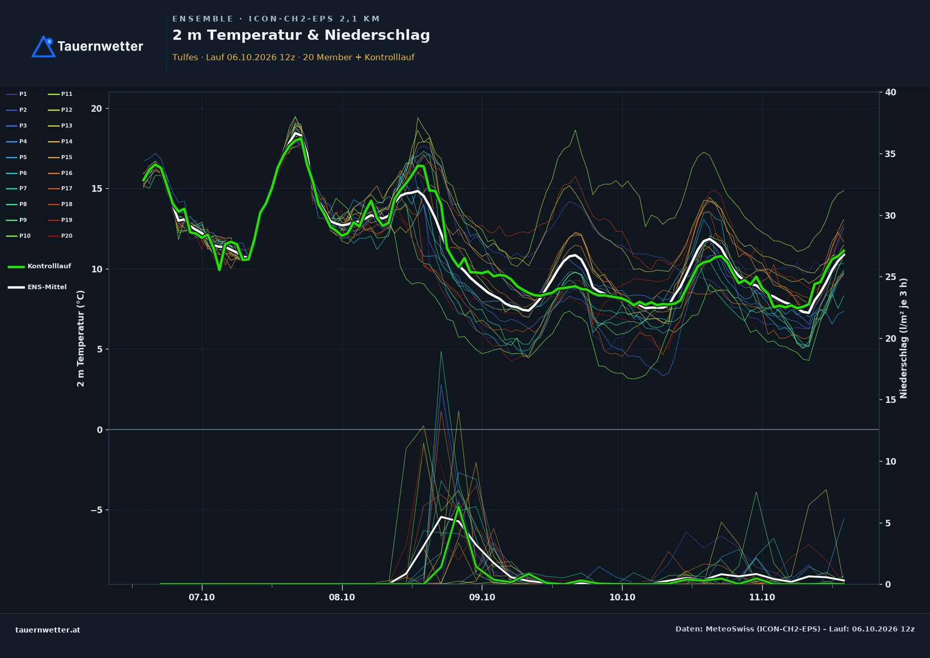The image size is (930, 658).
Task: Click the P11 legend color line
Action: (54, 94)
